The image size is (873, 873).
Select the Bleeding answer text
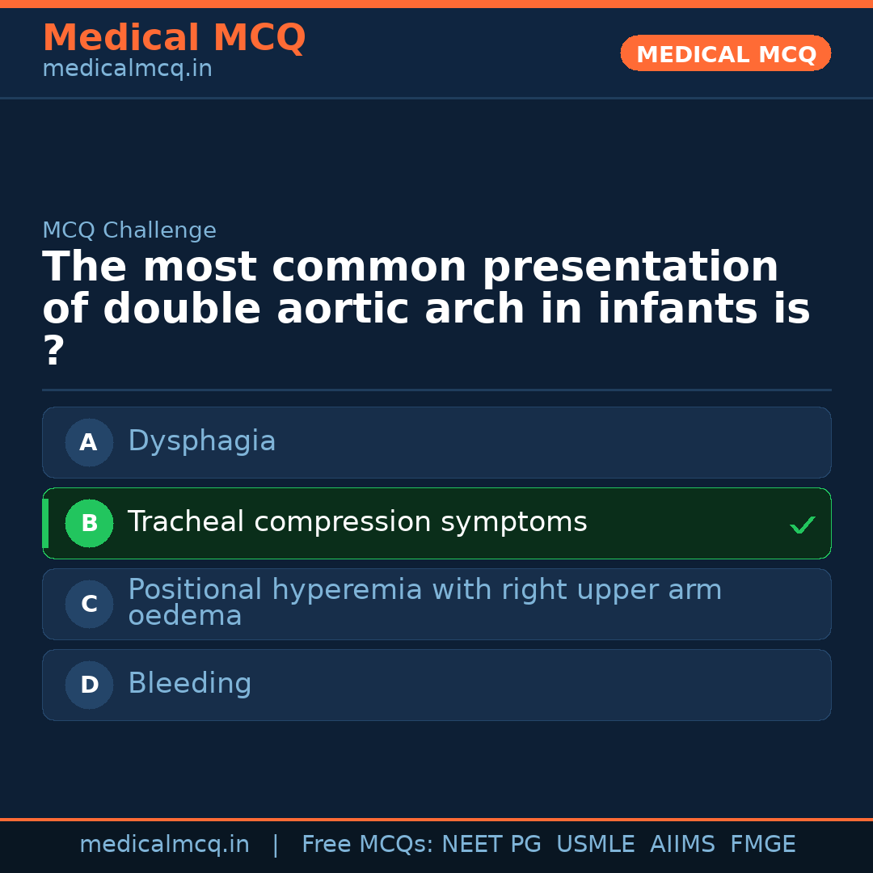190,684
